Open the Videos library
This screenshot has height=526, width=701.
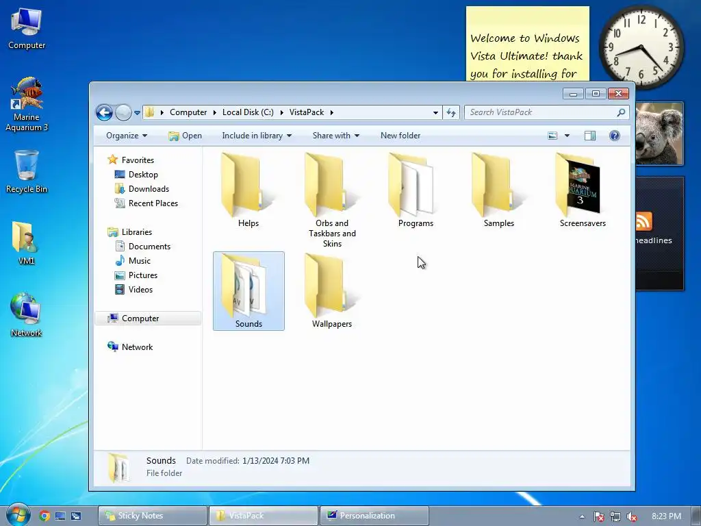(x=133, y=290)
